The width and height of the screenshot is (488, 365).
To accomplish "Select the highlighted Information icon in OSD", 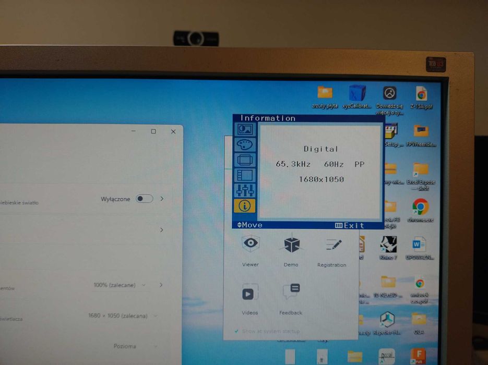I will [x=245, y=205].
